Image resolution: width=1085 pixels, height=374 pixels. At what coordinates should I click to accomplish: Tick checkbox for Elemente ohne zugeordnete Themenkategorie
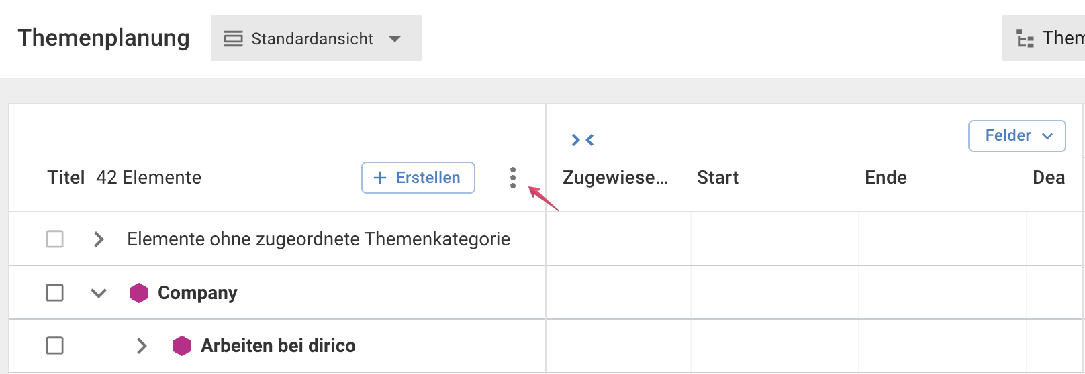click(x=55, y=239)
